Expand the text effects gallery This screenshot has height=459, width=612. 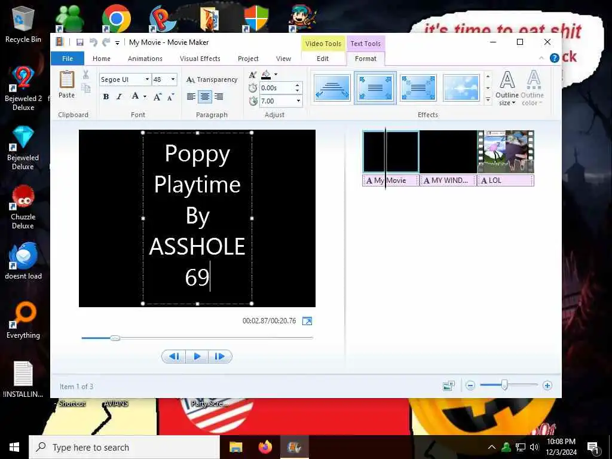click(488, 100)
